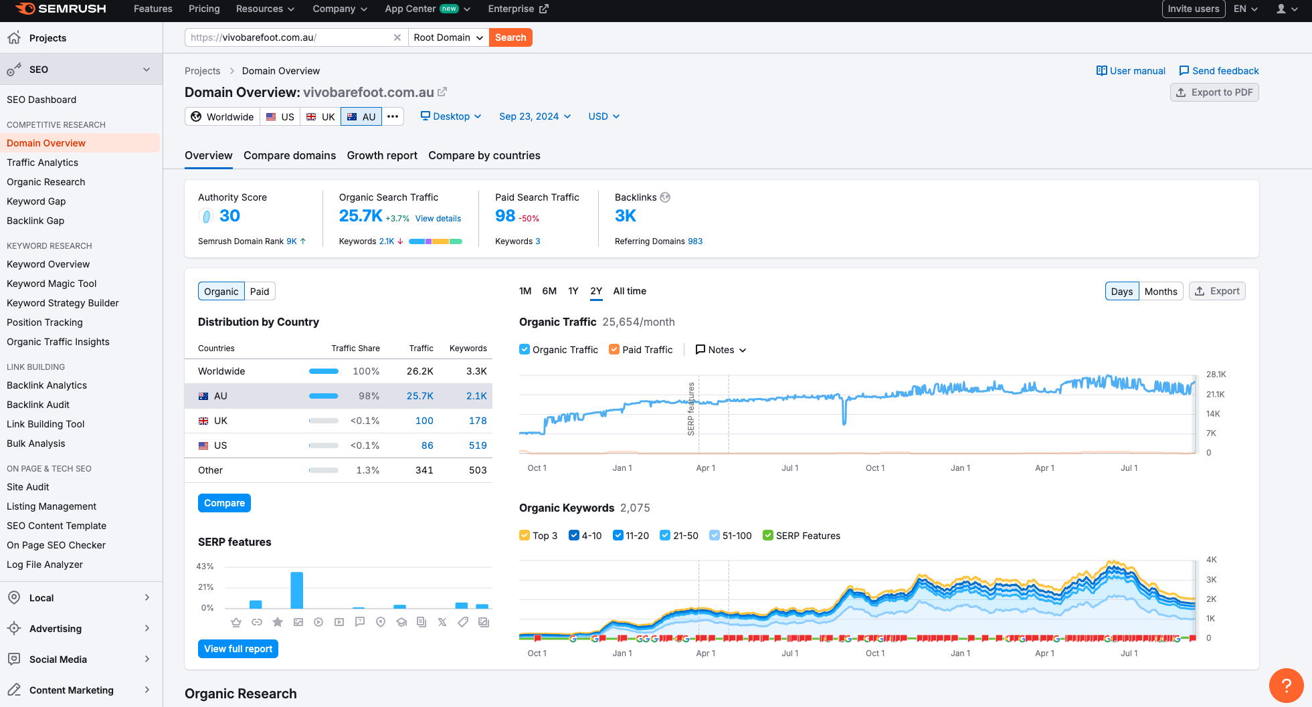Select the Growth report tab

tap(382, 155)
